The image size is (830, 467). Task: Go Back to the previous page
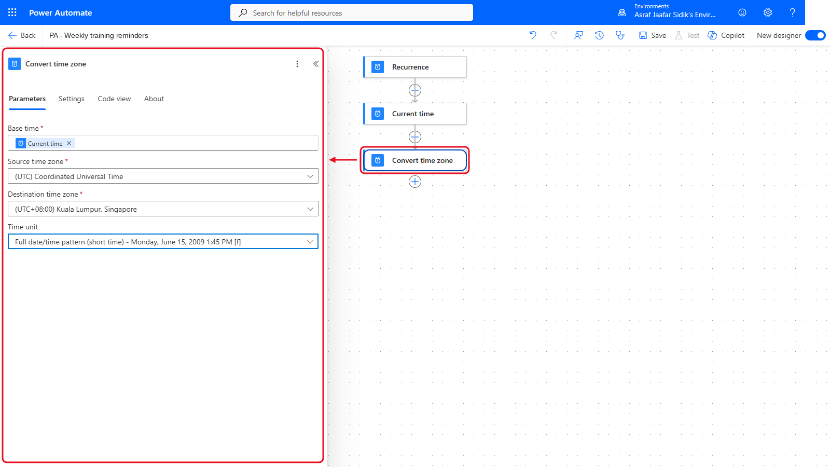click(22, 35)
